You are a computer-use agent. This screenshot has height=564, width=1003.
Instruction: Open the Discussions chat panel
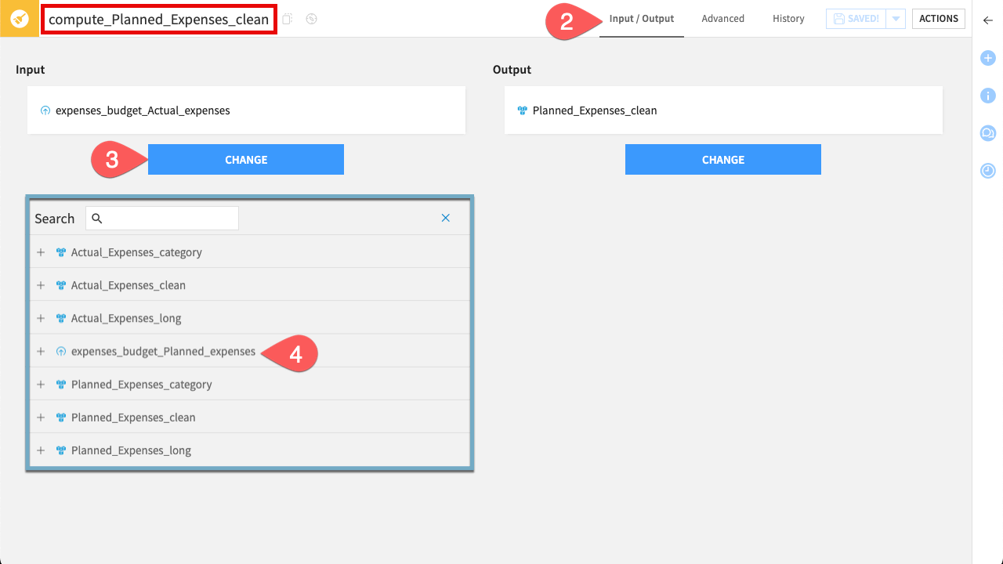pos(988,133)
